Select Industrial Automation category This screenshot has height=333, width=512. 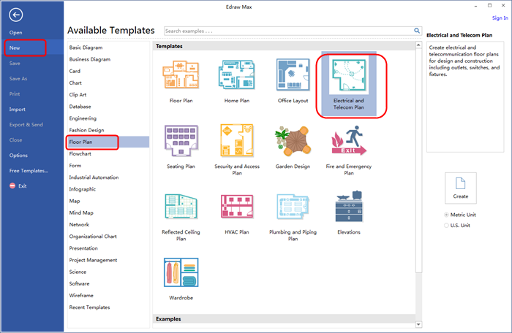click(94, 177)
